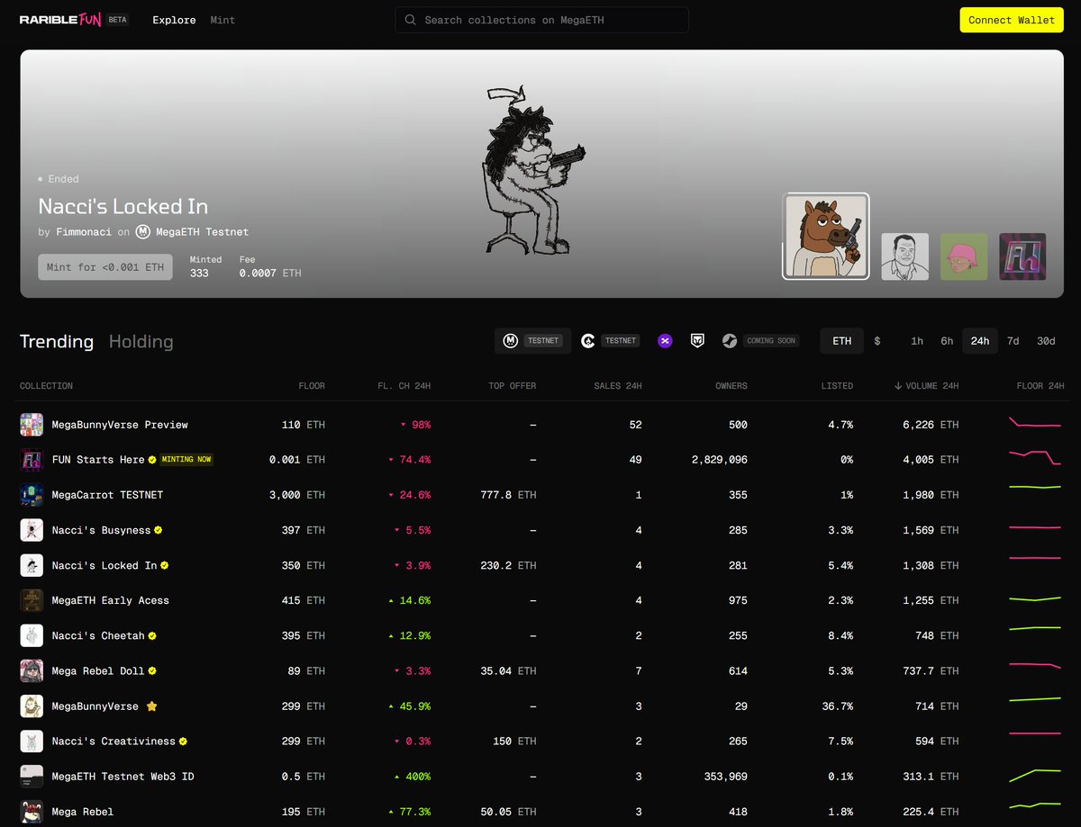Switch currency display to dollars
The height and width of the screenshot is (827, 1081).
coord(877,341)
